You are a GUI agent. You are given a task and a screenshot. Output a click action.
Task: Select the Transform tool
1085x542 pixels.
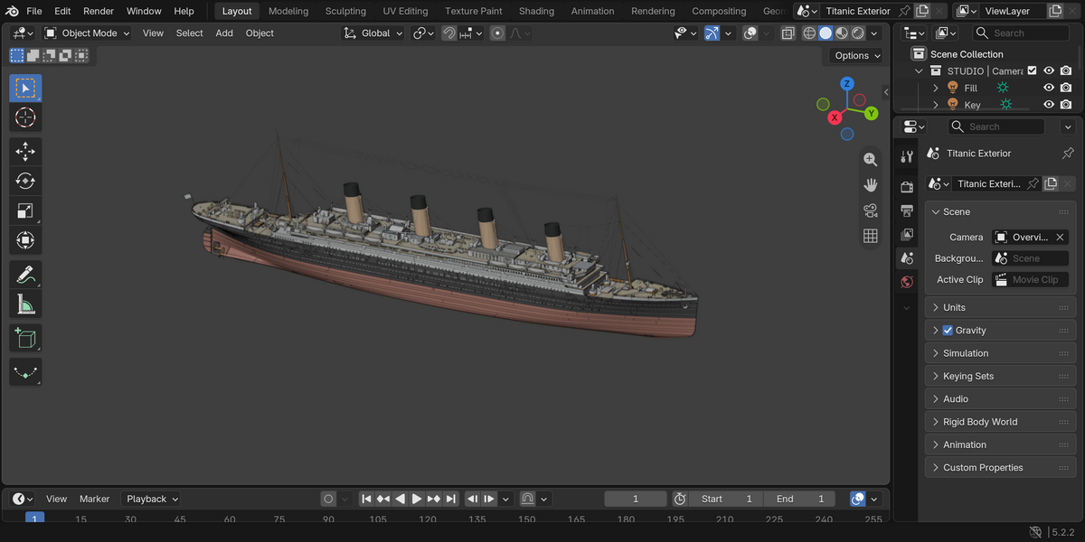coord(25,240)
